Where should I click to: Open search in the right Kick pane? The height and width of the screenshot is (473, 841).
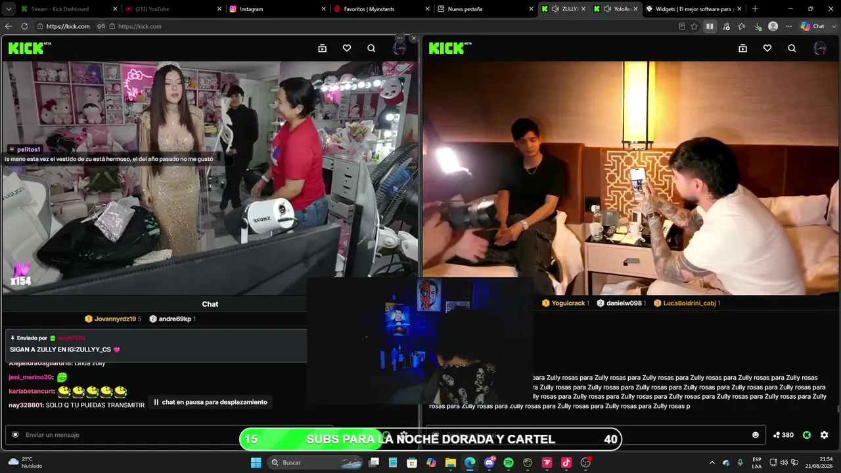pos(792,48)
